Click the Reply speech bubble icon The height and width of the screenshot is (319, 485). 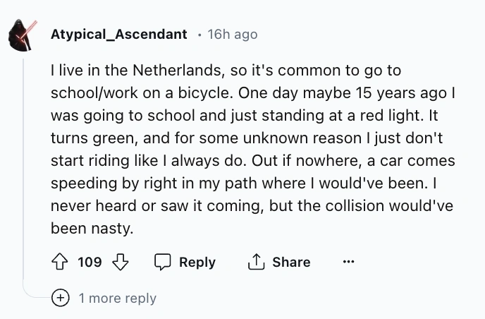(163, 262)
